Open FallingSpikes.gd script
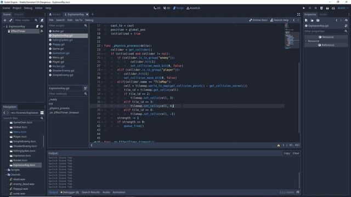 [63, 40]
